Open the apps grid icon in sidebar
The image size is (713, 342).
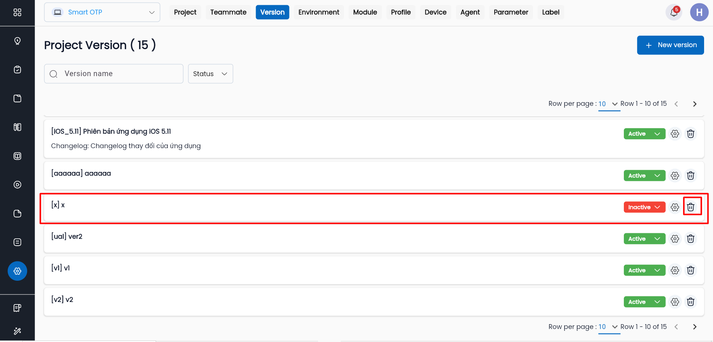click(17, 12)
